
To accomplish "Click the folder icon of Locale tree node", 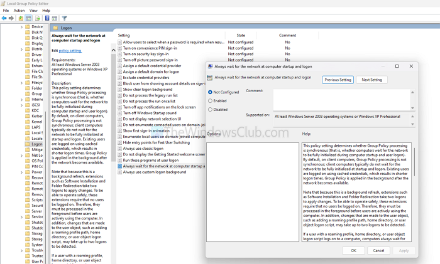I will pyautogui.click(x=27, y=139).
